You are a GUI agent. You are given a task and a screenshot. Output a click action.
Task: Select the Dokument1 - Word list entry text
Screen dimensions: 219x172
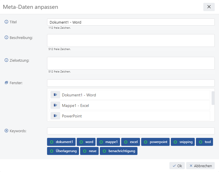(x=79, y=95)
